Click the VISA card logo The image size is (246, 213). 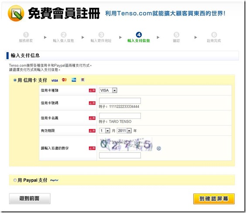point(55,81)
